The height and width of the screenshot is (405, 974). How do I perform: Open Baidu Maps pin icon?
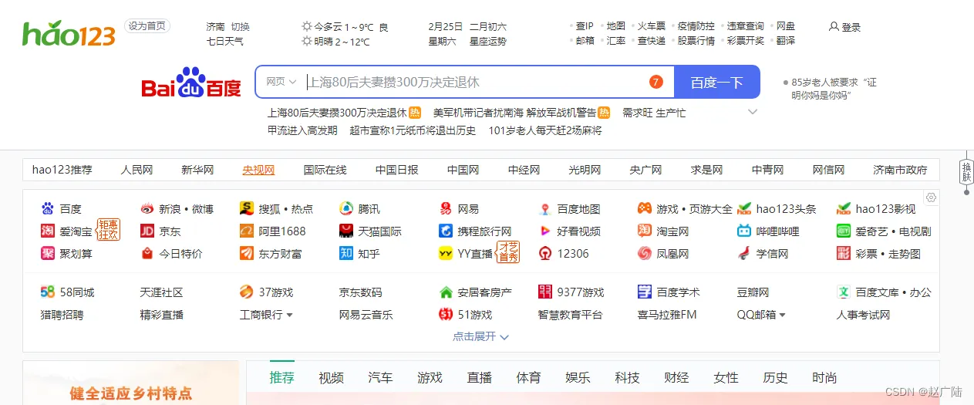tap(545, 209)
